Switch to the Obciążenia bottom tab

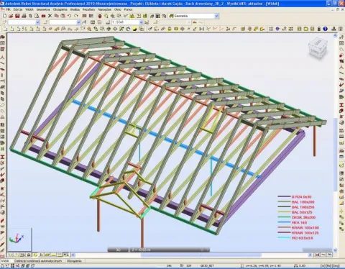74,260
